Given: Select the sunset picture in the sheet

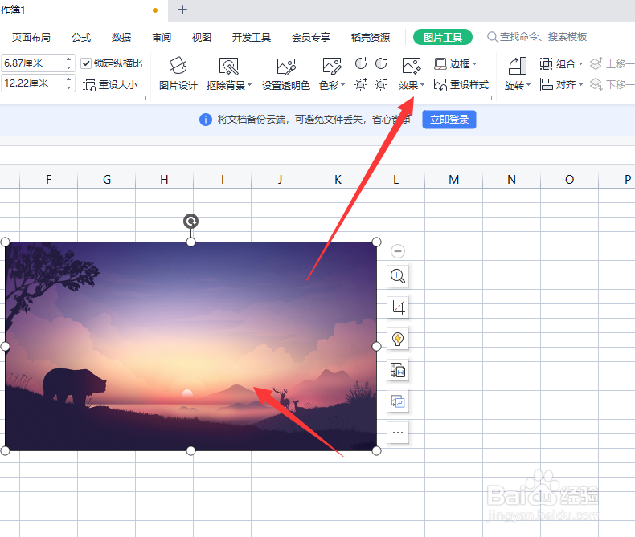Looking at the screenshot, I should pos(190,347).
